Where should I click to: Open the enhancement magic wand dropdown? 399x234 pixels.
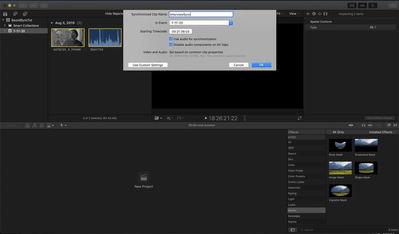point(170,118)
